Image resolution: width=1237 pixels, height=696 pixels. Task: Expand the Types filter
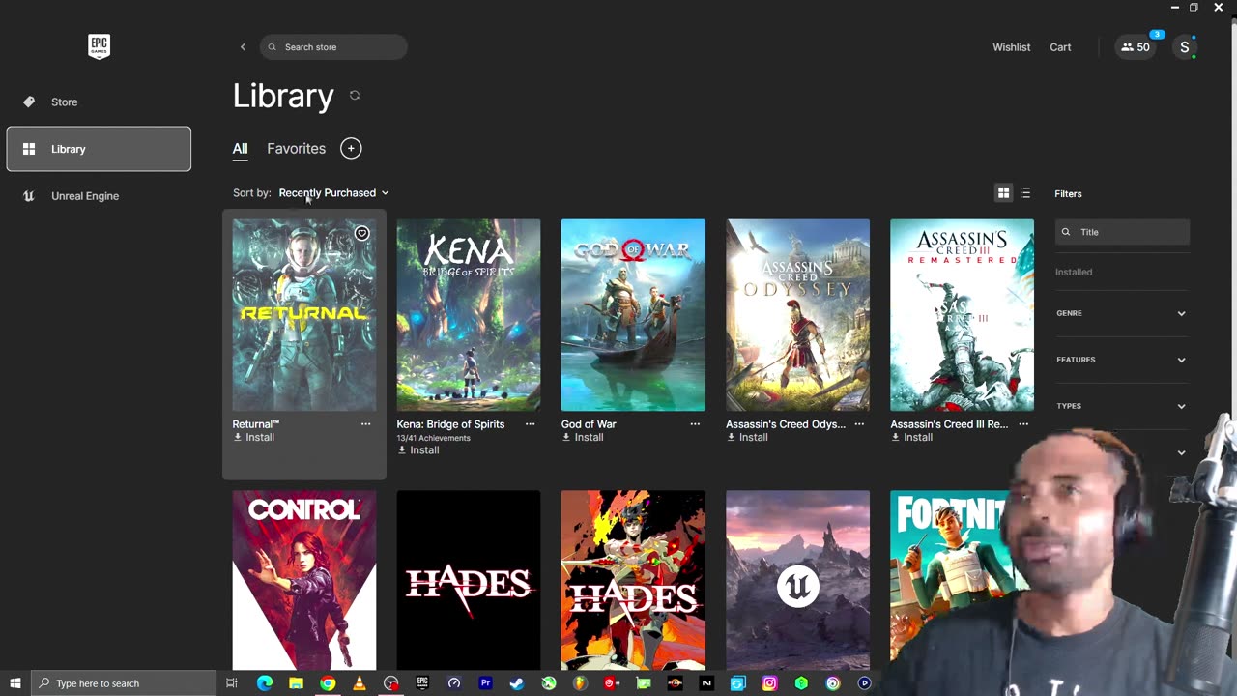click(1121, 406)
